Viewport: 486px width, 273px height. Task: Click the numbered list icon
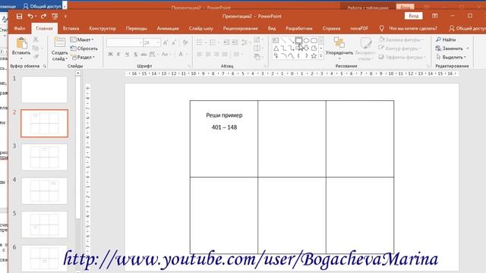click(x=213, y=42)
